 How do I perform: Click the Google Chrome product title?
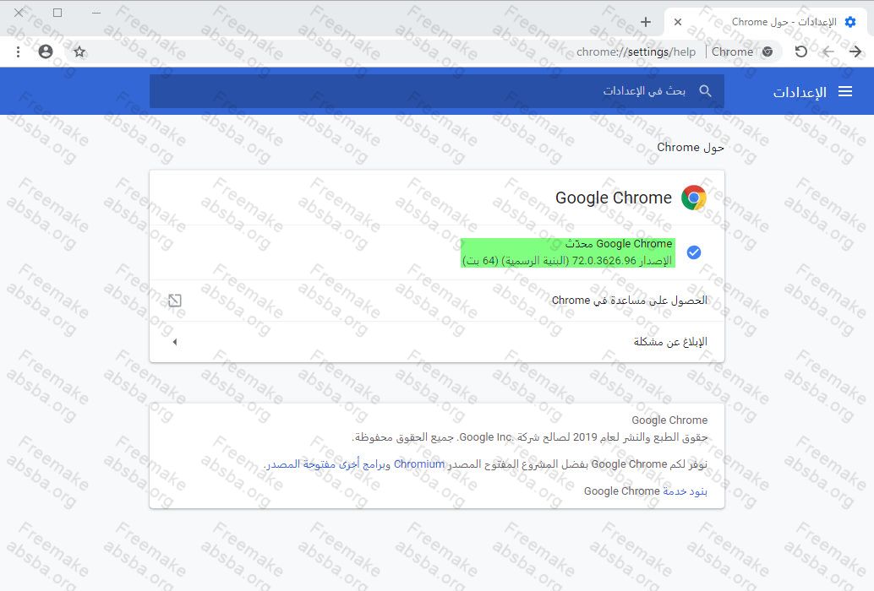(614, 198)
